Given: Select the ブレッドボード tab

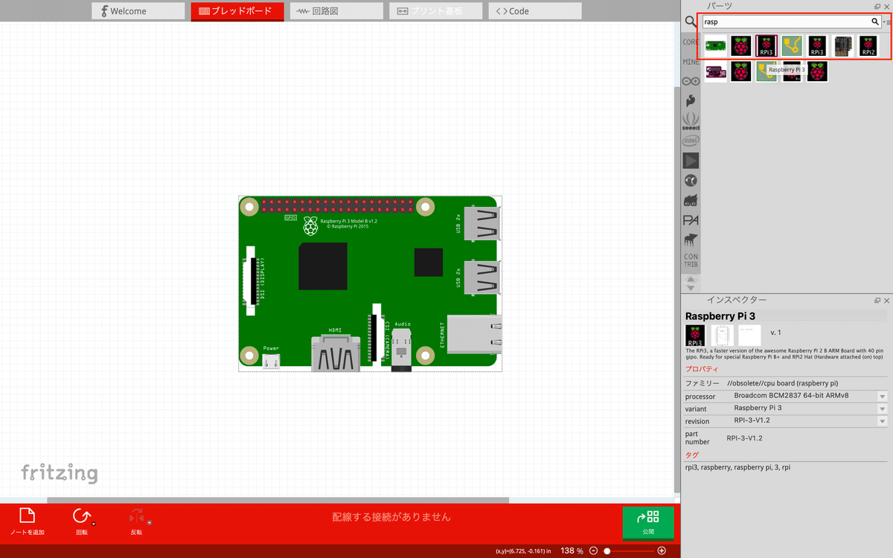Looking at the screenshot, I should 237,11.
